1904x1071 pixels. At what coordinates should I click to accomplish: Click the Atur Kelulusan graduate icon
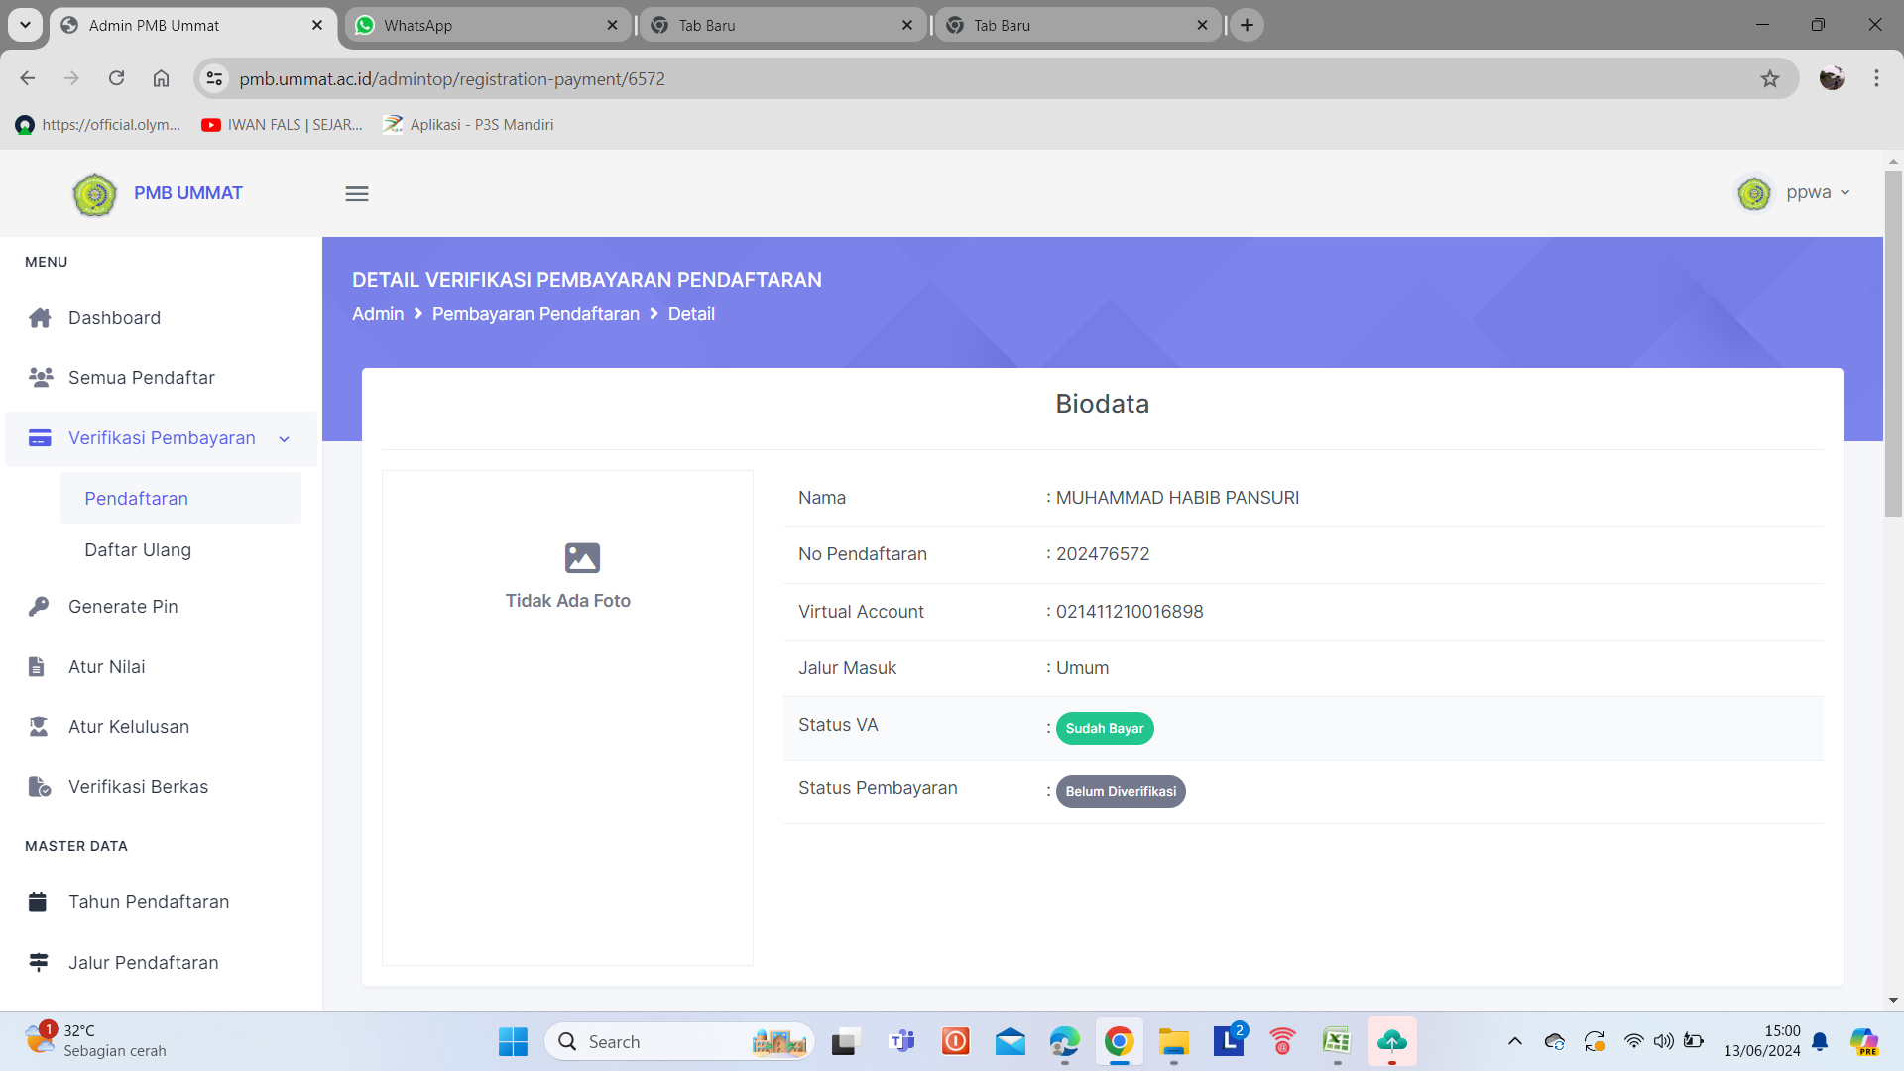[x=39, y=727]
